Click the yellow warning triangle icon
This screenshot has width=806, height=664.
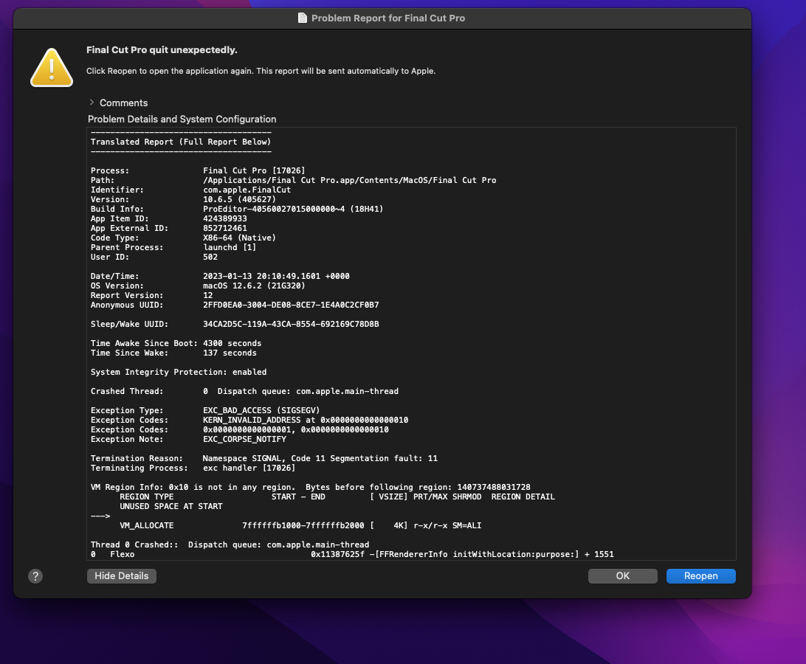click(52, 68)
